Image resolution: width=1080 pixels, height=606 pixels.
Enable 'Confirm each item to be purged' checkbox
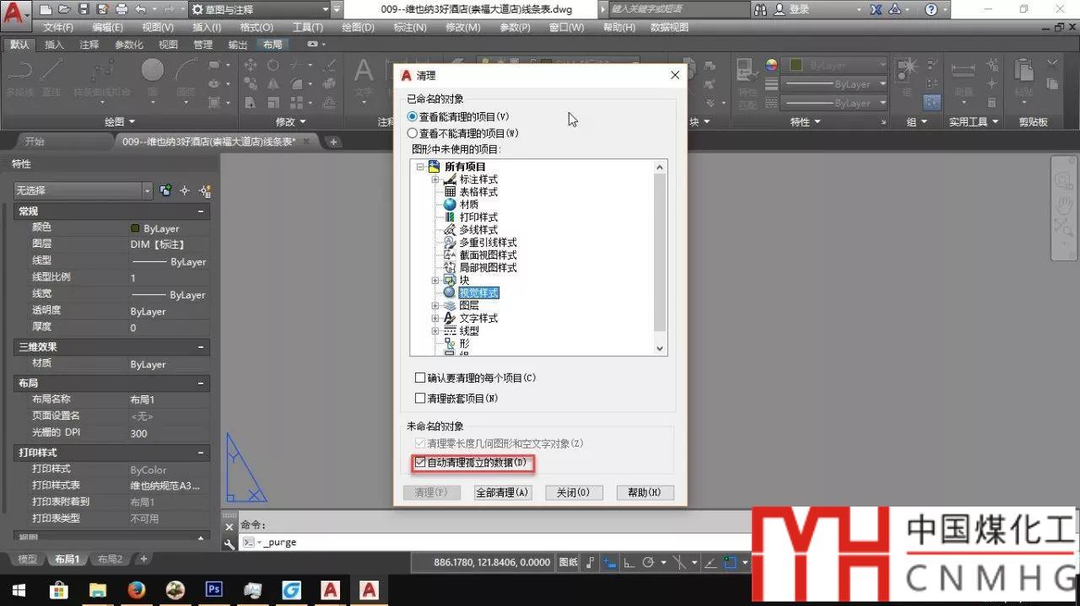pyautogui.click(x=420, y=378)
